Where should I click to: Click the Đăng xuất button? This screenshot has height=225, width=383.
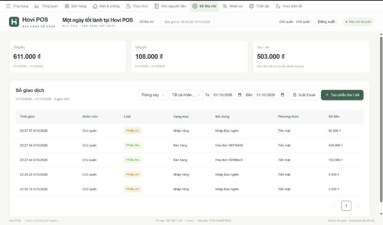pos(326,22)
